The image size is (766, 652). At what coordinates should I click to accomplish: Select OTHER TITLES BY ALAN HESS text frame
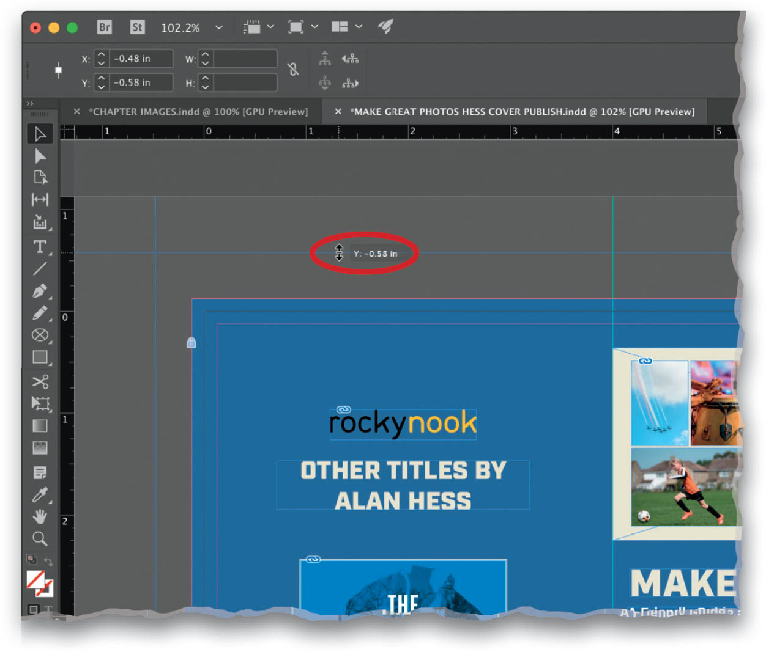403,485
